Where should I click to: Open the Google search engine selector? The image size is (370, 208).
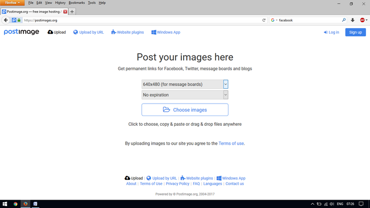click(x=274, y=20)
